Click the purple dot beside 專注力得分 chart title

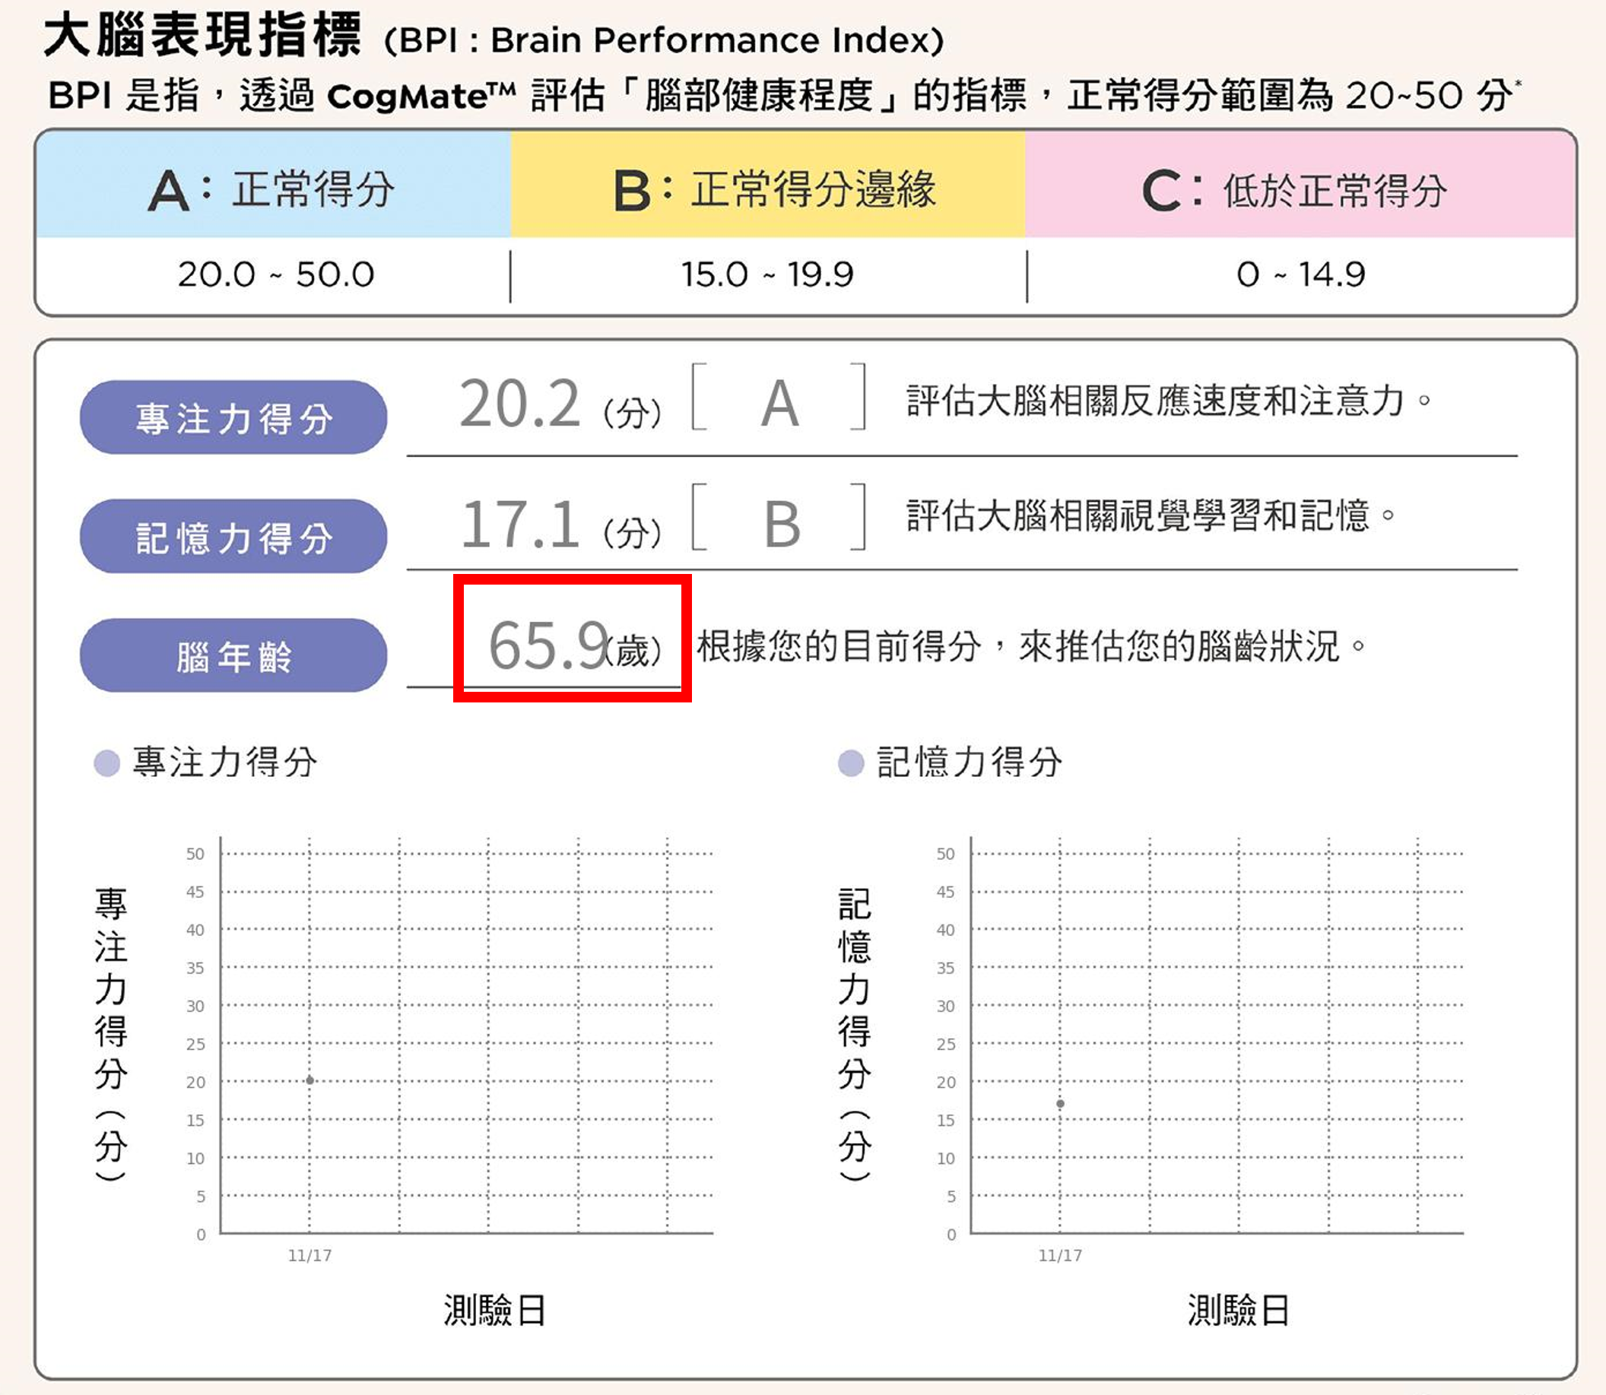click(x=106, y=762)
